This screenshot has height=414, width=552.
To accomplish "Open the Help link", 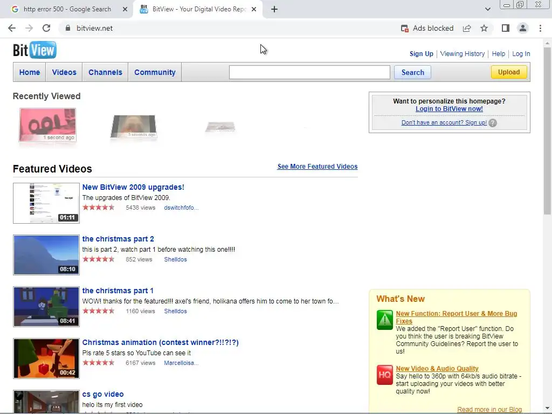I will pyautogui.click(x=499, y=54).
